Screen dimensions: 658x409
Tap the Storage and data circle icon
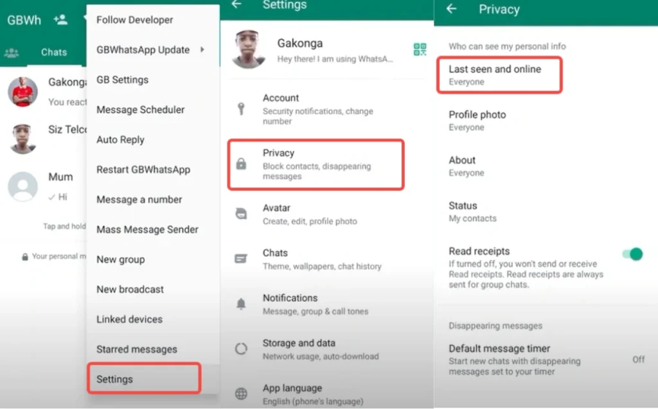pyautogui.click(x=241, y=349)
